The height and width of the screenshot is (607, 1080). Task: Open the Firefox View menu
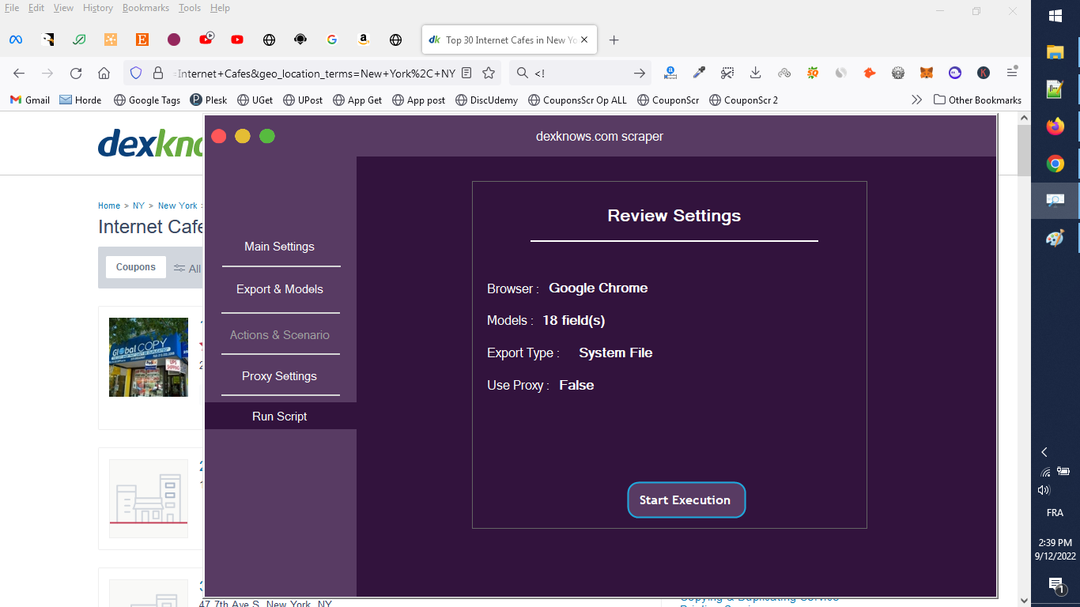[63, 8]
